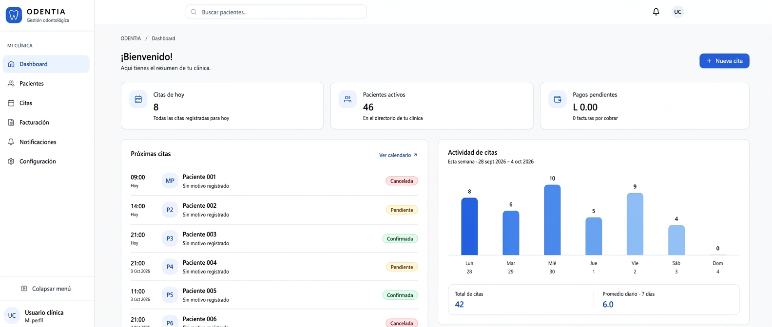Click the Dashboard breadcrumb
The height and width of the screenshot is (327, 772).
[163, 38]
